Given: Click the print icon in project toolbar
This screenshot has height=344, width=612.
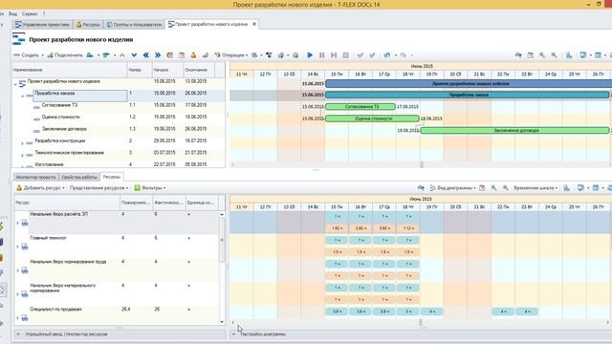Looking at the screenshot, I should click(x=280, y=55).
